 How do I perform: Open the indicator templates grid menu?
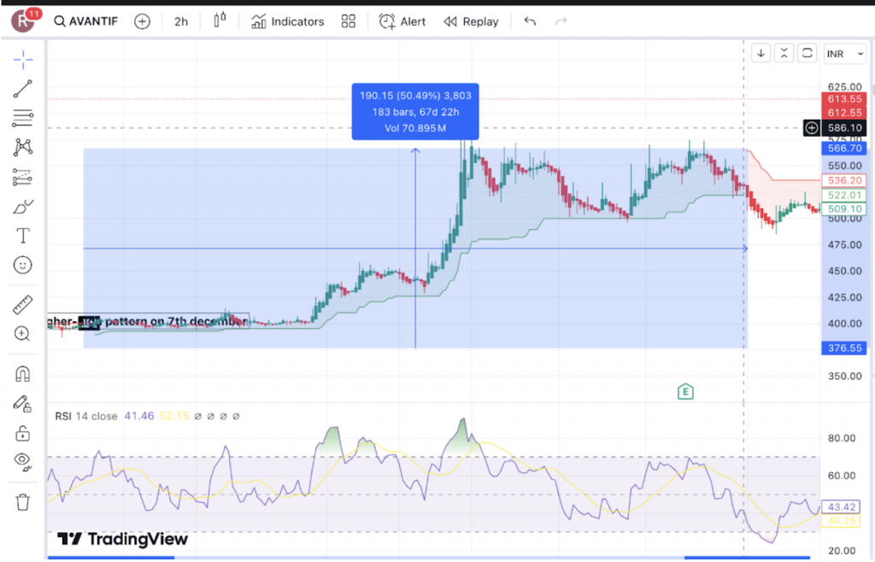[x=348, y=21]
